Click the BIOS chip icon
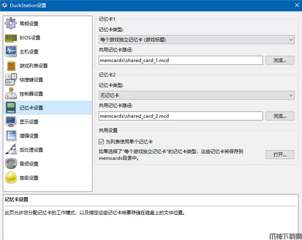 coord(11,38)
